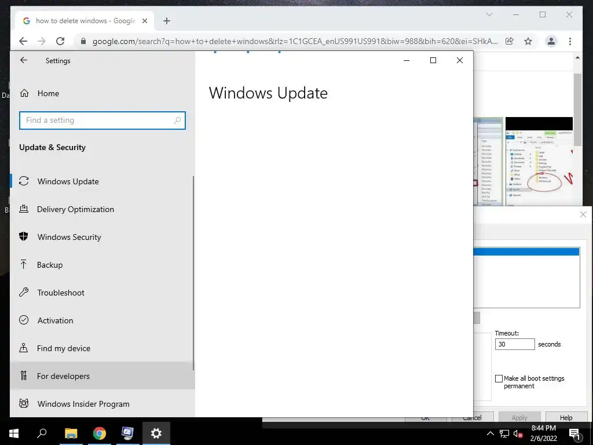593x445 pixels.
Task: Open Troubleshoot settings
Action: 103,293
